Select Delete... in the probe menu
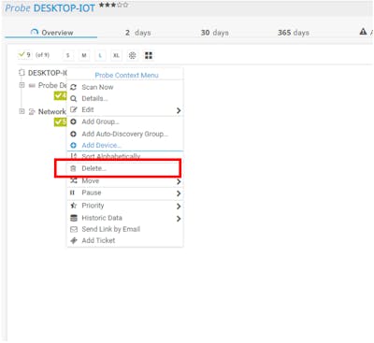 pyautogui.click(x=125, y=168)
